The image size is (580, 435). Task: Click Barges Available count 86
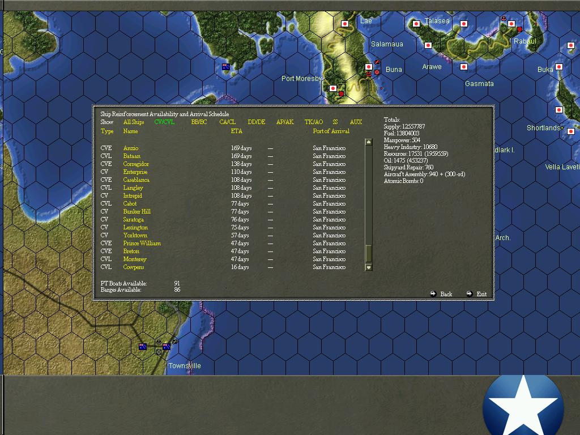[x=177, y=289]
